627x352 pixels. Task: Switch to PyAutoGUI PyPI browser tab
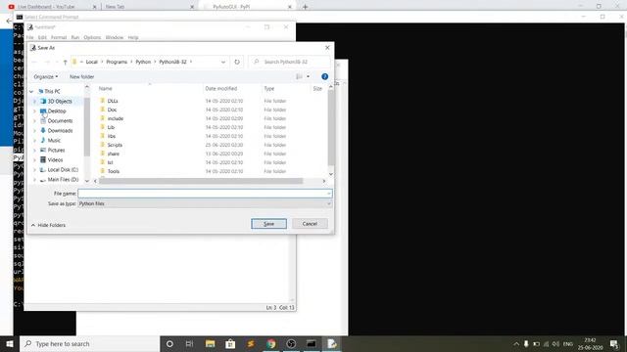247,7
